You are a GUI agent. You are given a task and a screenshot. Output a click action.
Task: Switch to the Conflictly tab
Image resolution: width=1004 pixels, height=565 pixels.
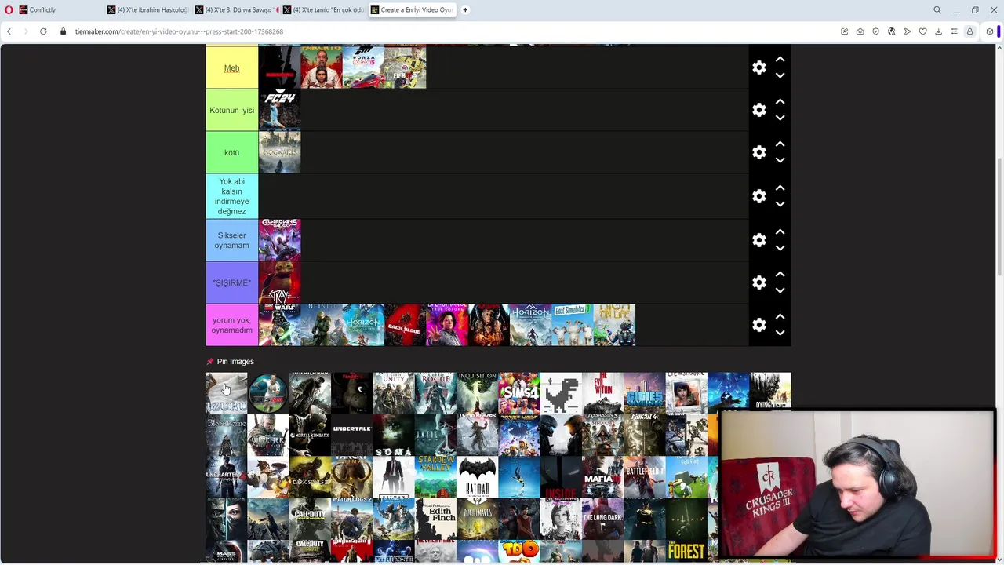click(x=59, y=10)
